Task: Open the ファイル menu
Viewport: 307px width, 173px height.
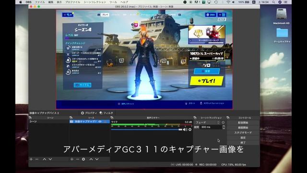Action: pyautogui.click(x=40, y=2)
